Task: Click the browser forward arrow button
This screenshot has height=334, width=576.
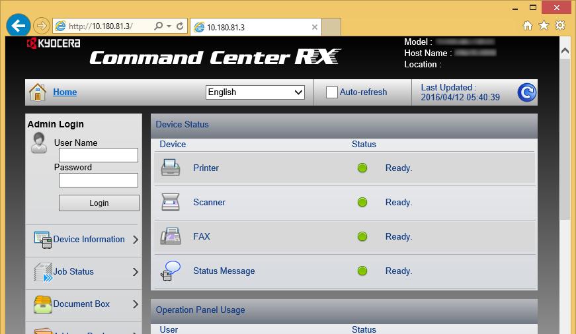Action: pos(41,26)
